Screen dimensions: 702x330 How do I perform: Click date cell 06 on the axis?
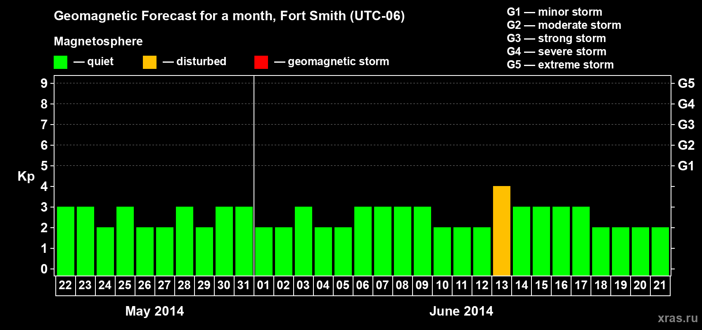(x=363, y=285)
